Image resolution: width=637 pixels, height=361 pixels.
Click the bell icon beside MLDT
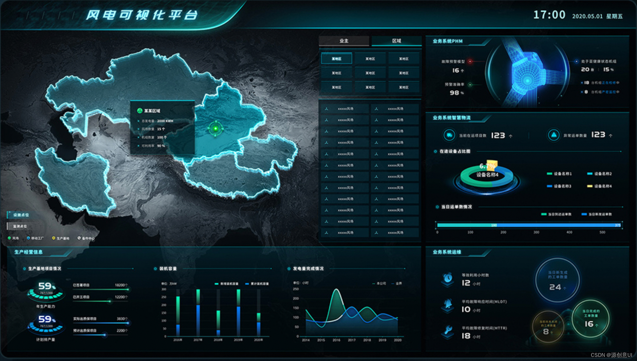tap(448, 304)
